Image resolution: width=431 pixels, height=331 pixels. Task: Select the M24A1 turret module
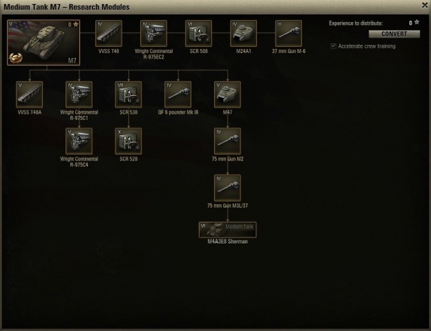(x=243, y=33)
